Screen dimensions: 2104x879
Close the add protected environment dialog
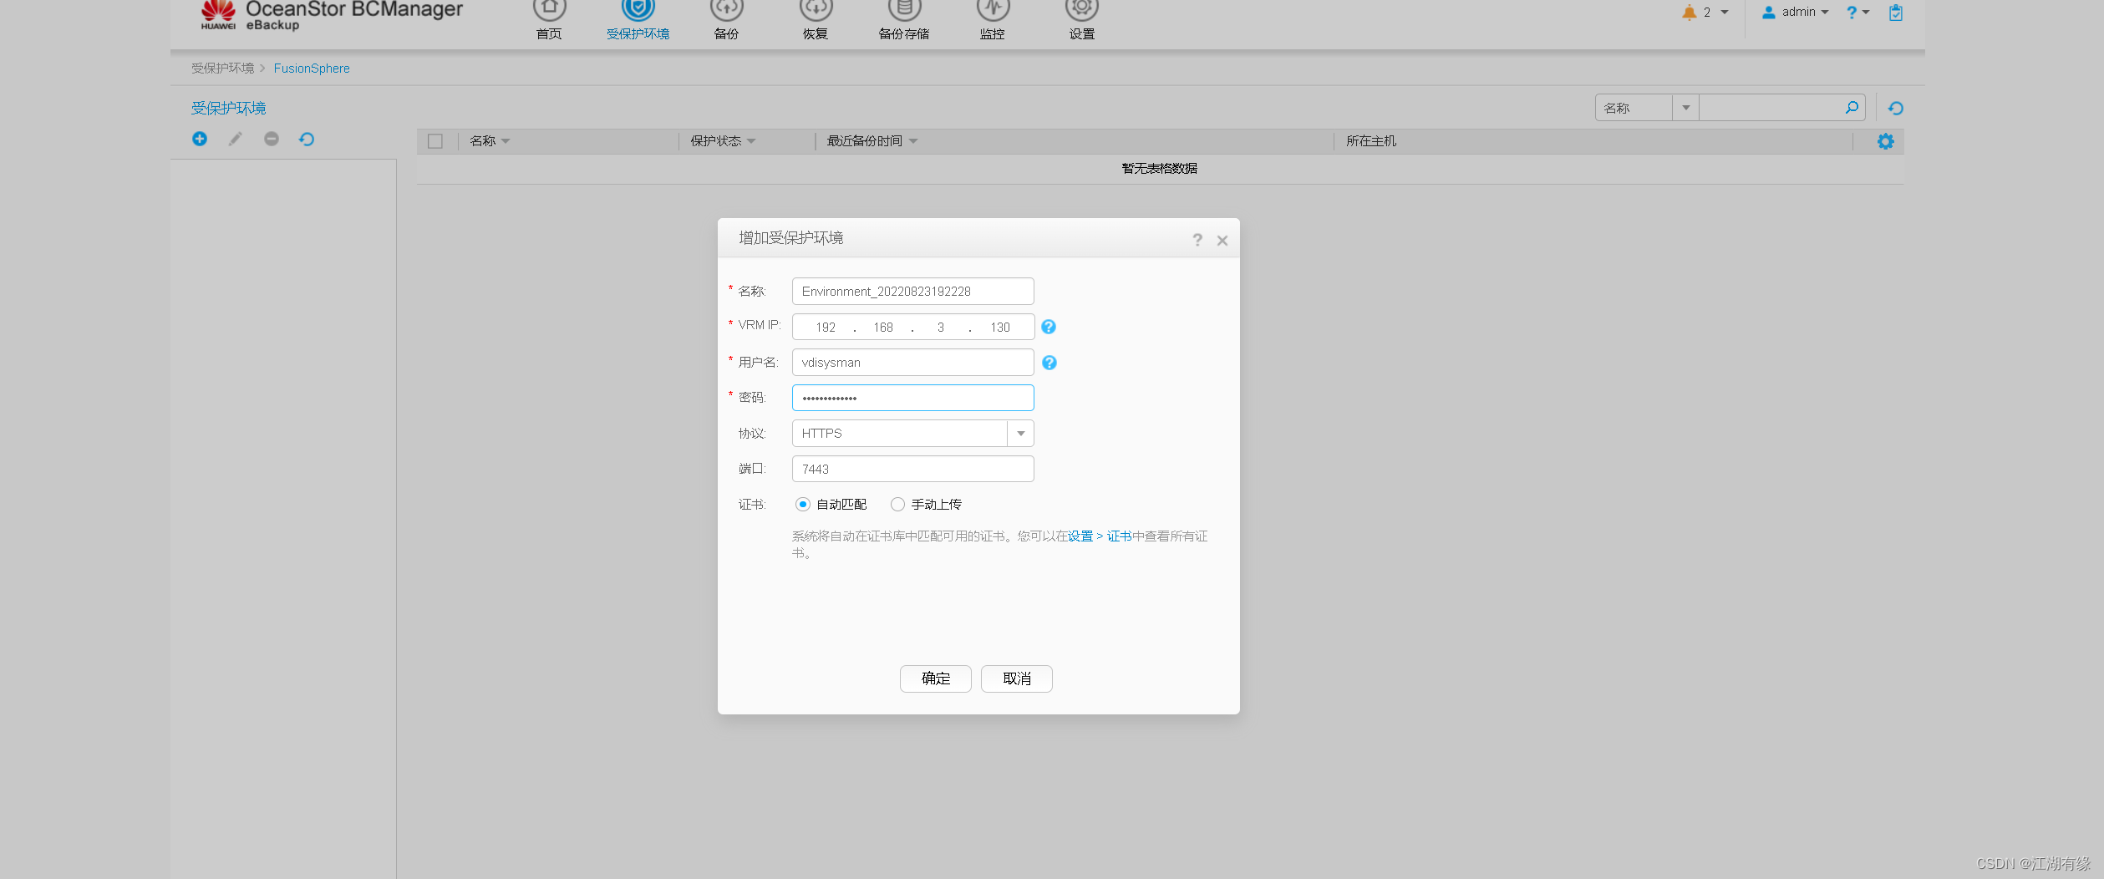[x=1222, y=241]
